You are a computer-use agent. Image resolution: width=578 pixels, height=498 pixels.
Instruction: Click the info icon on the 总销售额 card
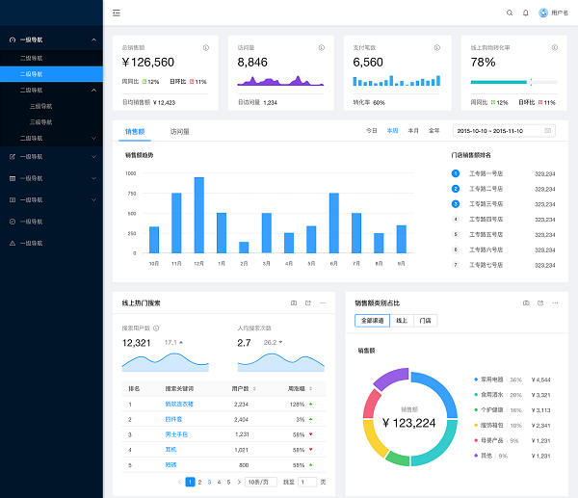pyautogui.click(x=205, y=47)
